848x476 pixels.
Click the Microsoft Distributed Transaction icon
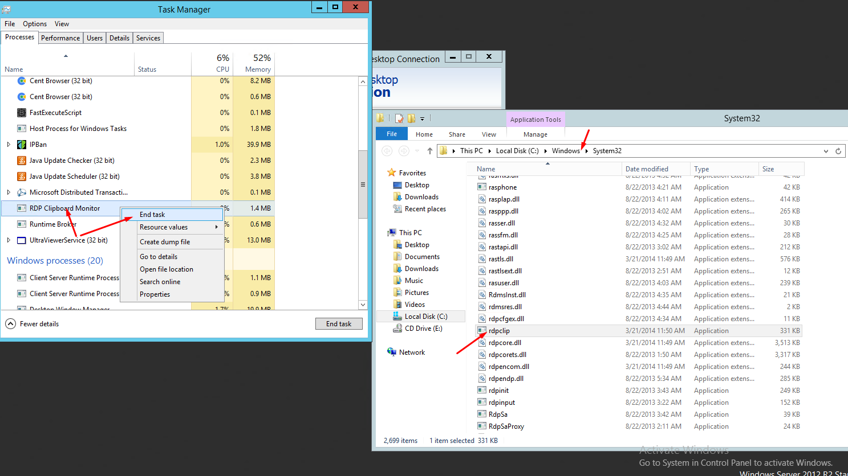coord(22,192)
